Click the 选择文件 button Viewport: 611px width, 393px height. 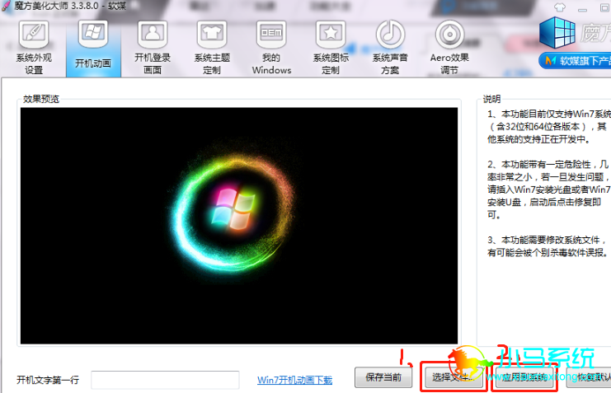(454, 377)
